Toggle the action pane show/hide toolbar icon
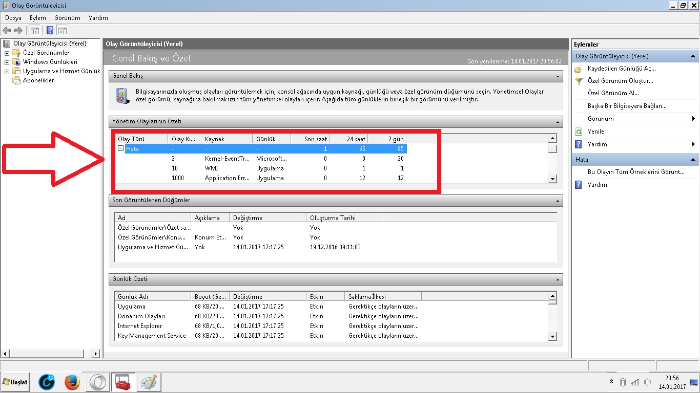 click(x=62, y=30)
